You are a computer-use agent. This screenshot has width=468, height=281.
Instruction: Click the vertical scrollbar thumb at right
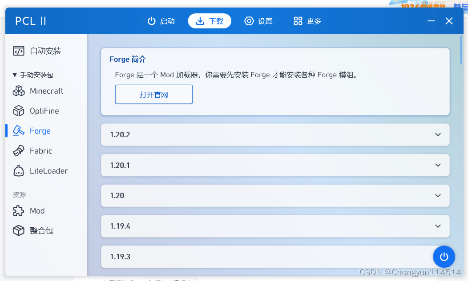click(461, 49)
